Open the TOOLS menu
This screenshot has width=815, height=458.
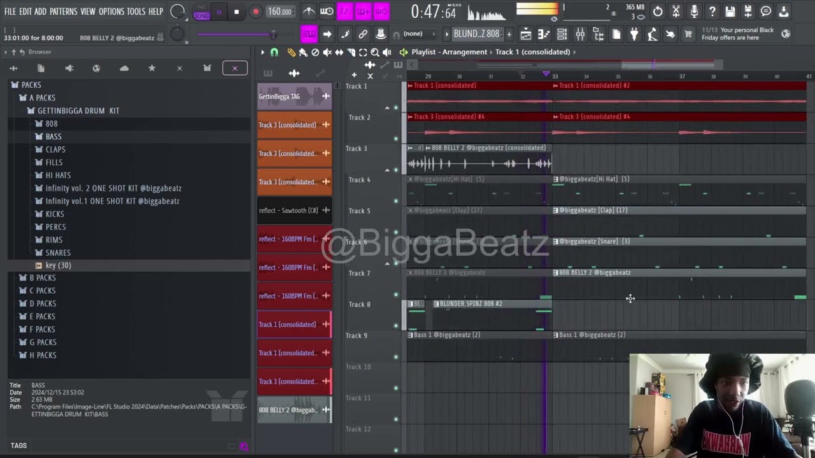click(136, 11)
